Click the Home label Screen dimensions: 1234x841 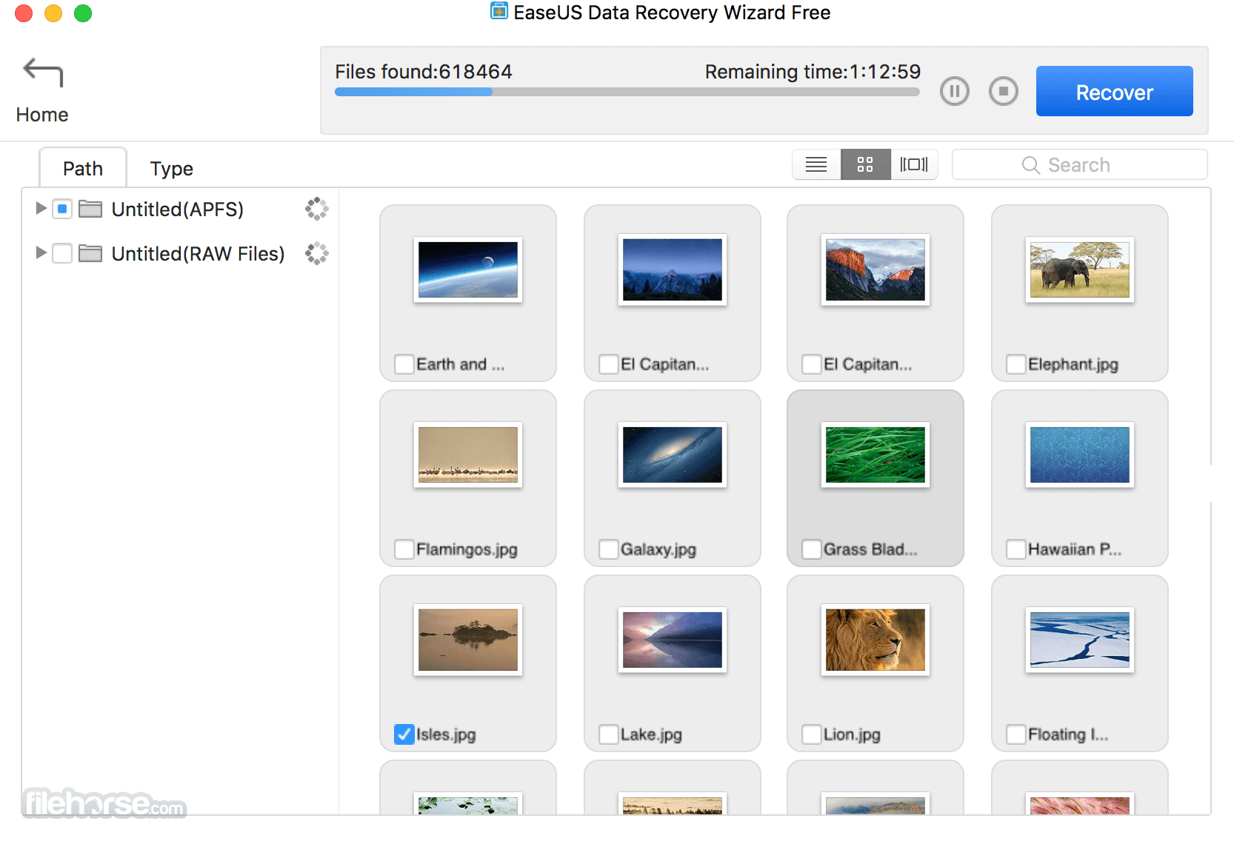click(x=42, y=115)
